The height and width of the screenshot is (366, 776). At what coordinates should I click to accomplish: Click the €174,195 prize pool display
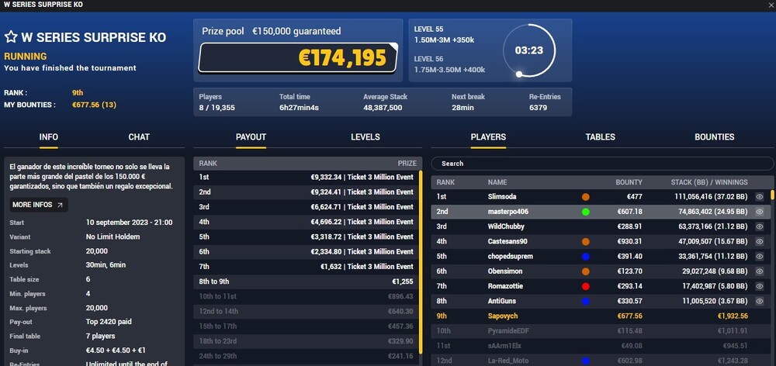pyautogui.click(x=298, y=58)
